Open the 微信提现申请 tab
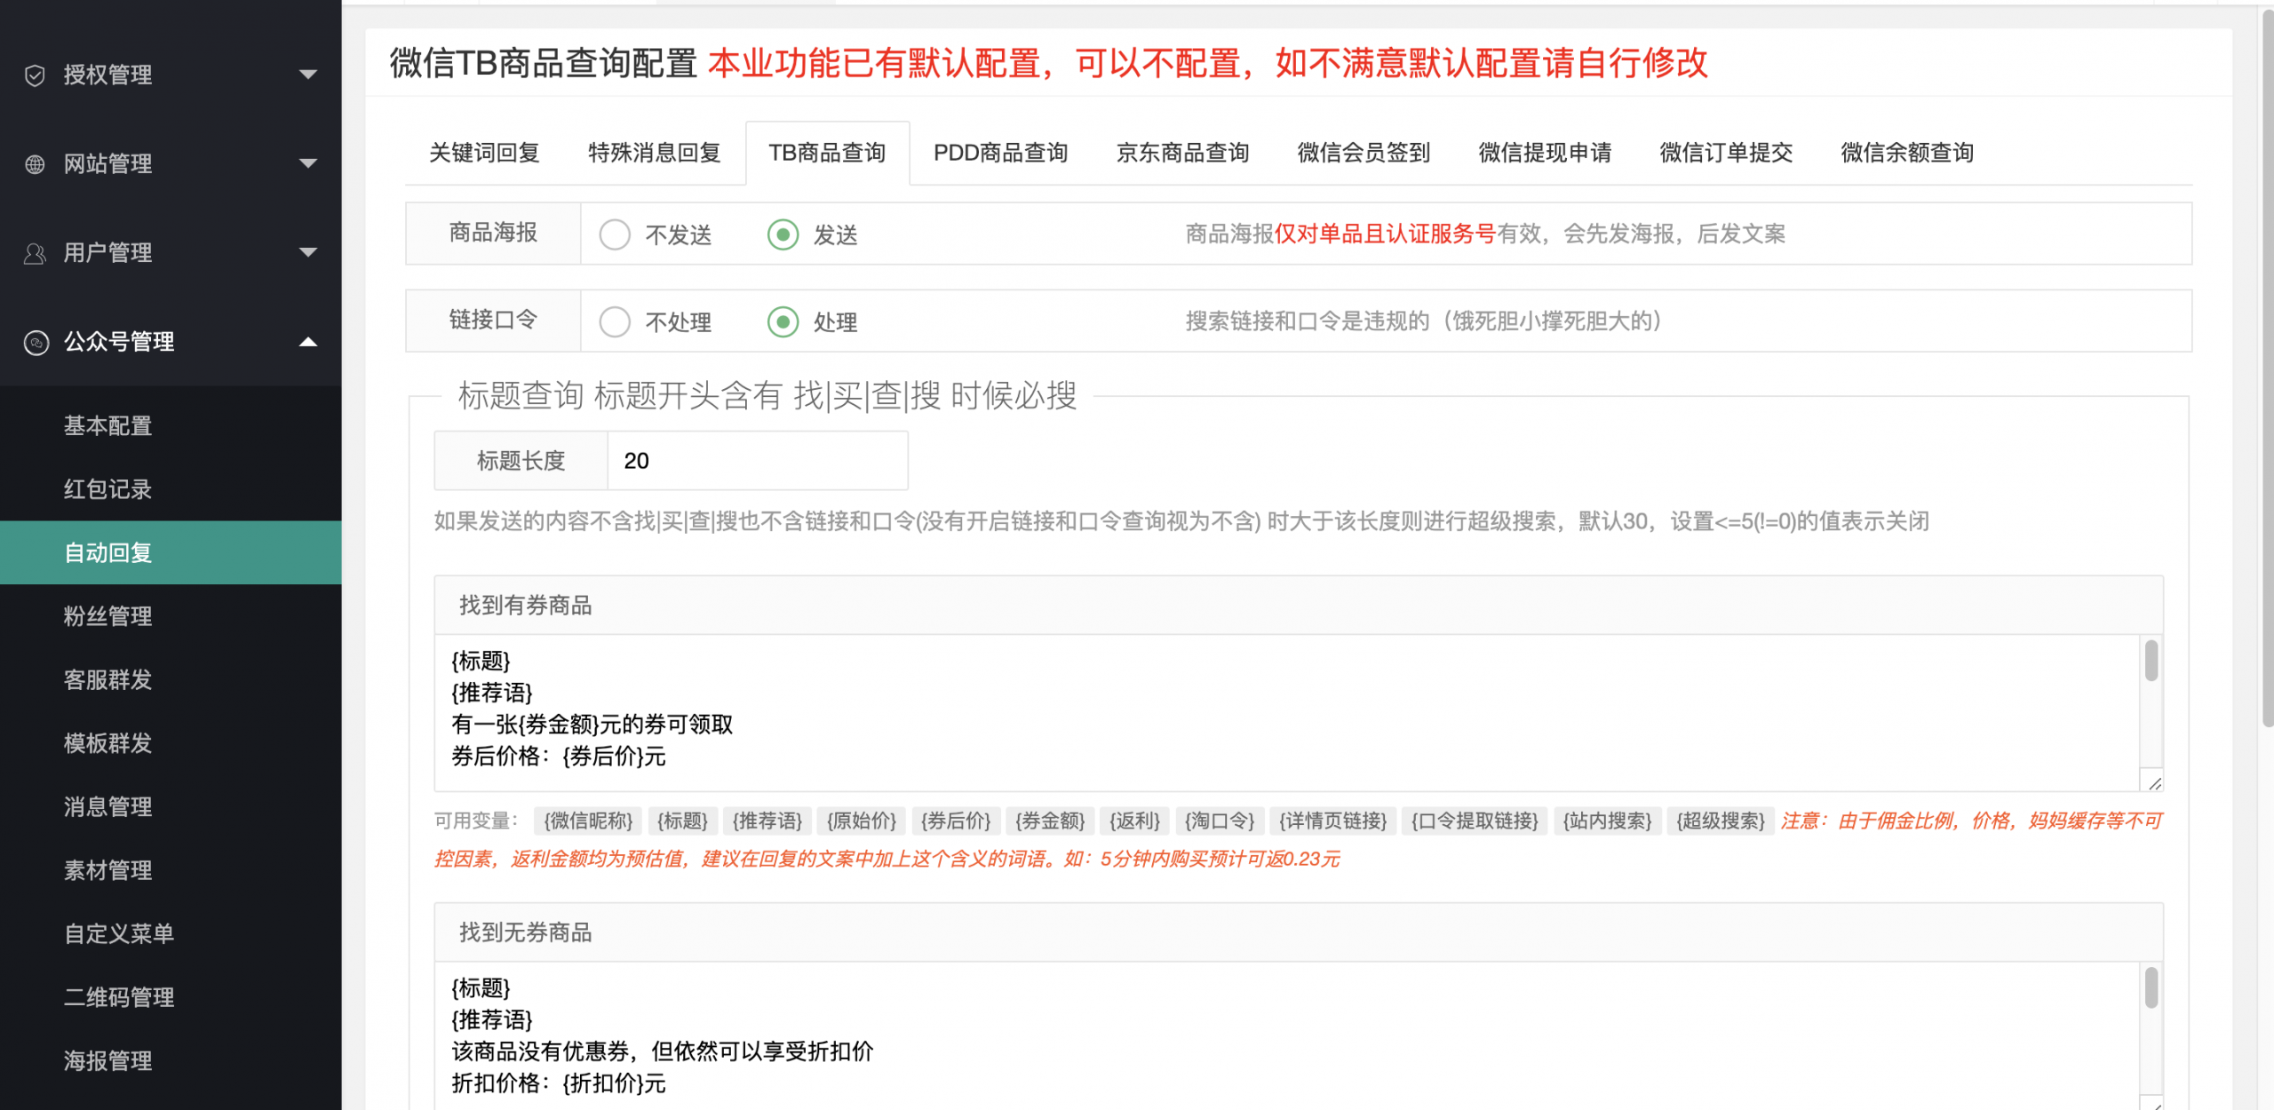The width and height of the screenshot is (2274, 1110). (1545, 153)
